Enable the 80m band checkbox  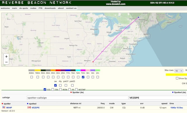(43, 77)
